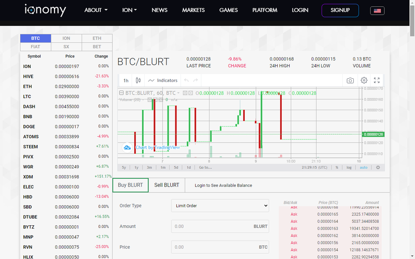The image size is (415, 259).
Task: Click the redo arrow in chart toolbar
Action: 196,80
